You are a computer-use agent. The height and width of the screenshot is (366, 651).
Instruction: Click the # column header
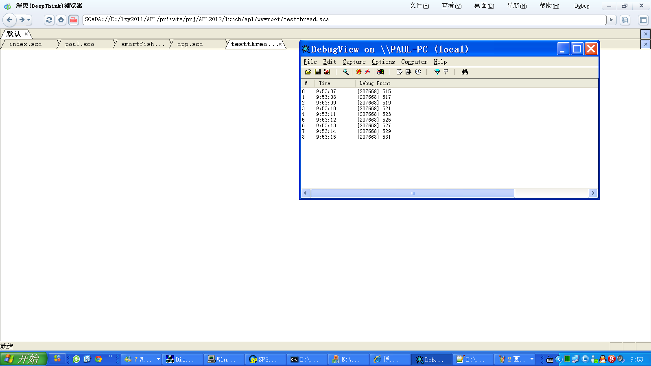coord(308,83)
